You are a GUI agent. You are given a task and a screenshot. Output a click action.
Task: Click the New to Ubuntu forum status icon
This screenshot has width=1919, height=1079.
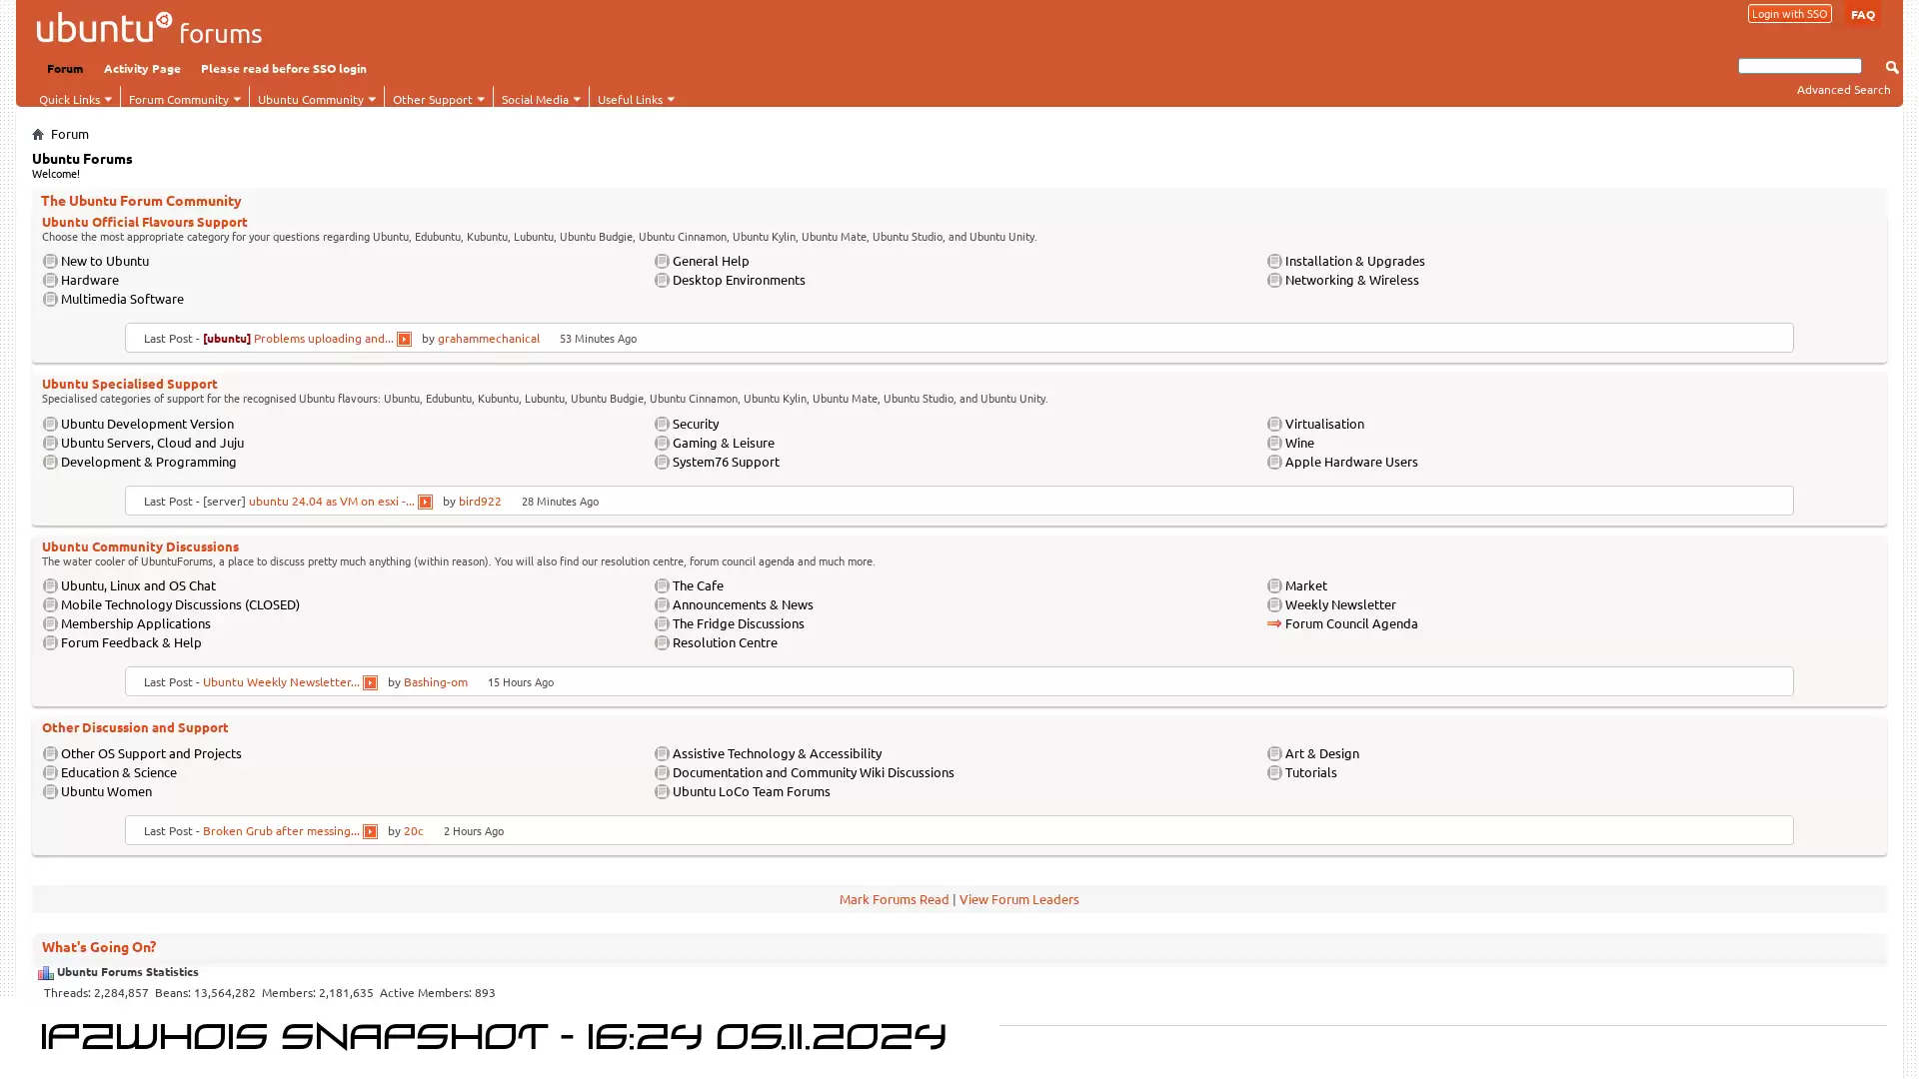point(50,262)
